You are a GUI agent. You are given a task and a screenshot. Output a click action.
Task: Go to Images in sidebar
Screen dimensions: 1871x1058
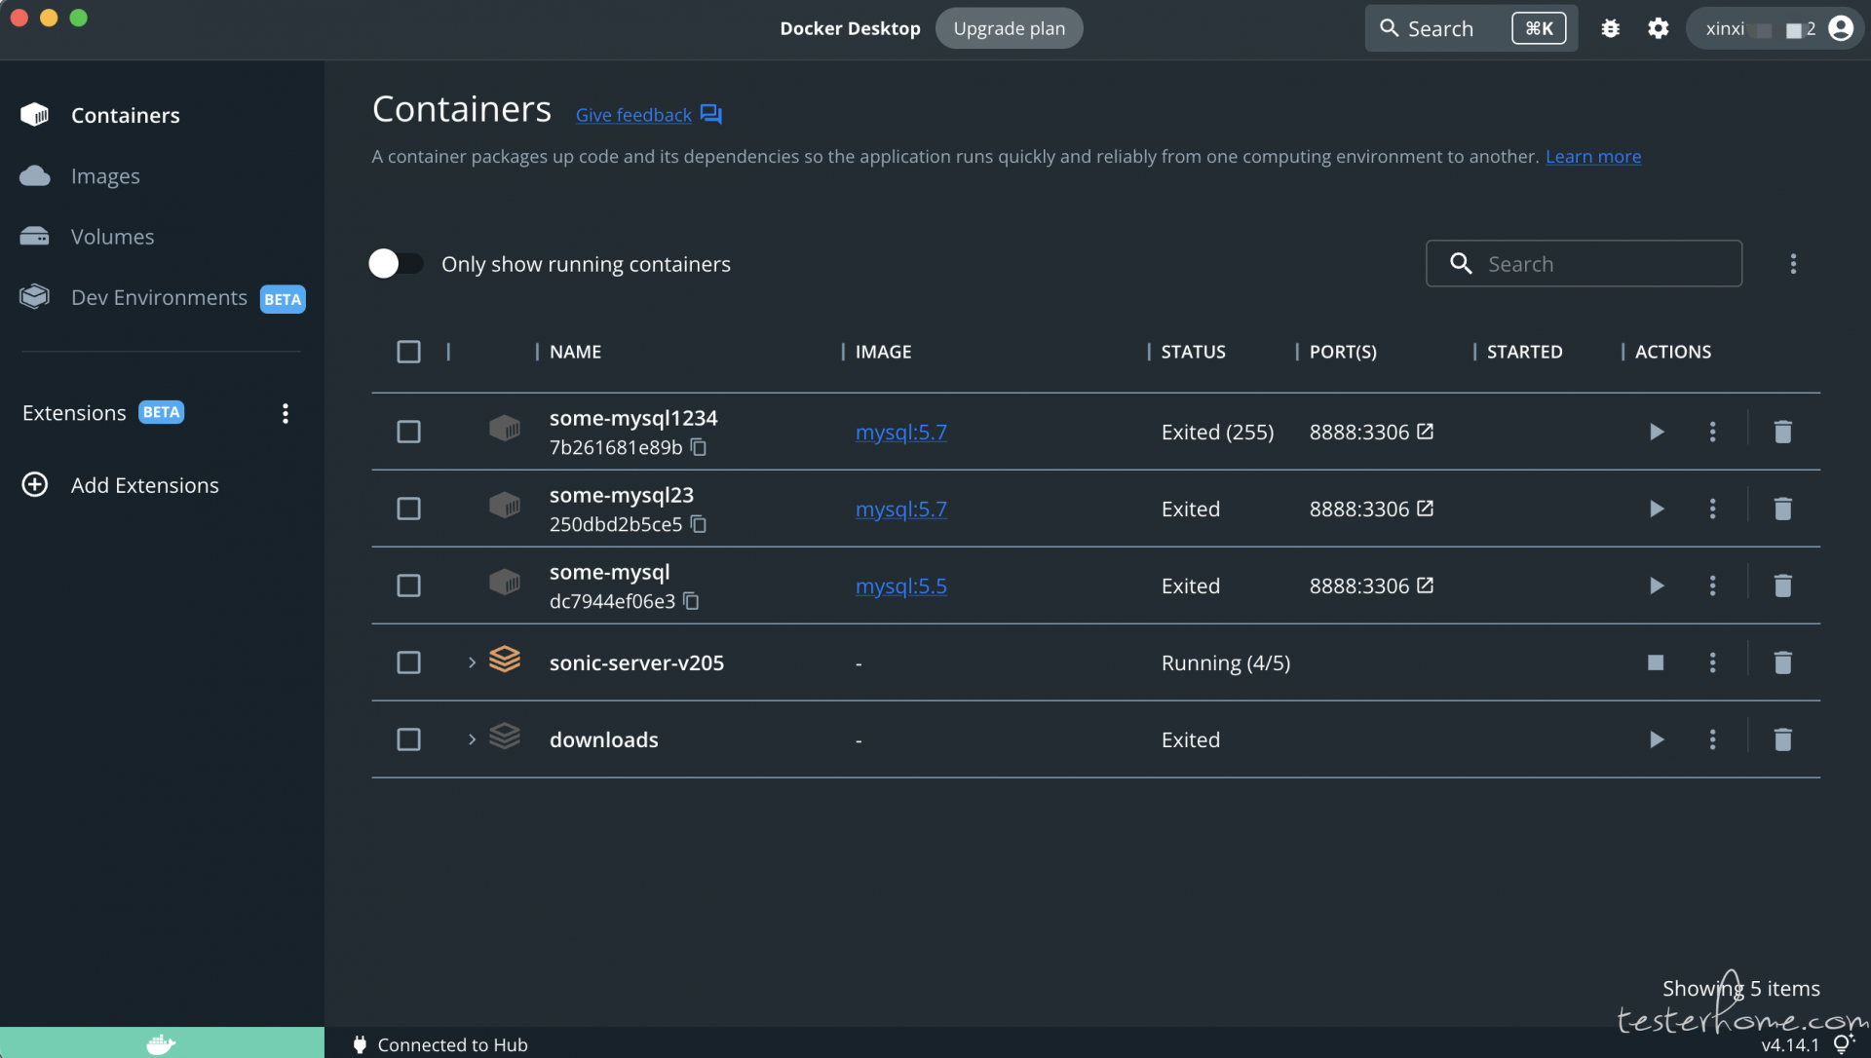pyautogui.click(x=105, y=176)
